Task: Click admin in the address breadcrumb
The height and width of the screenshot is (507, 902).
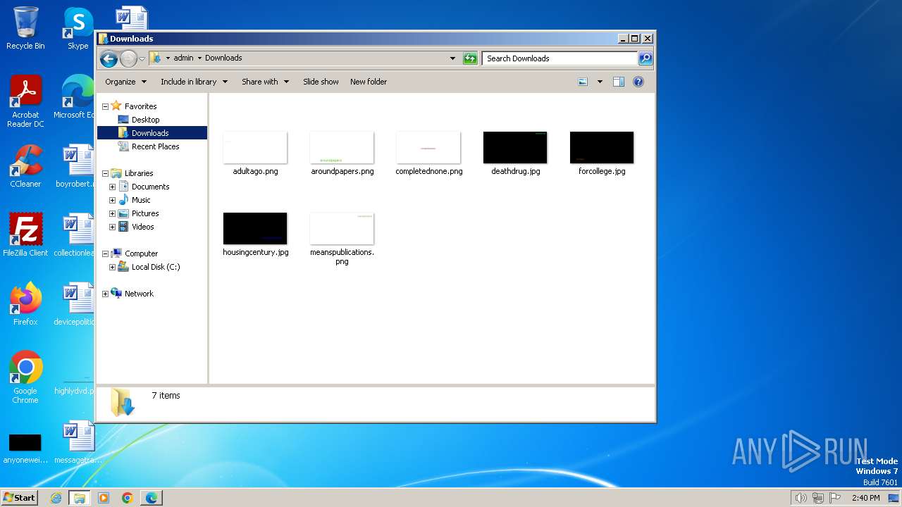Action: pos(183,58)
